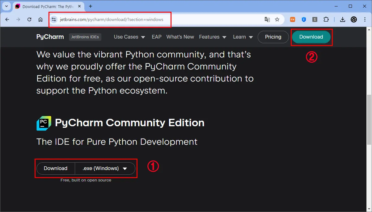Click 'The IDE for Pure Python Development' text
The height and width of the screenshot is (212, 372).
117,142
